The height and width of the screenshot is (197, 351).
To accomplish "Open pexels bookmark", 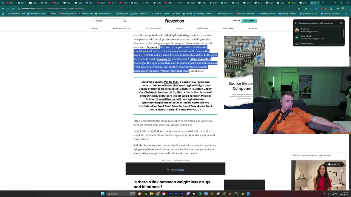I will (x=177, y=13).
